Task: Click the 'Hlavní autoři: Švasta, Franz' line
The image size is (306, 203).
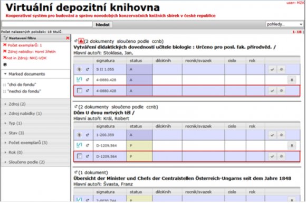Action: (x=103, y=184)
